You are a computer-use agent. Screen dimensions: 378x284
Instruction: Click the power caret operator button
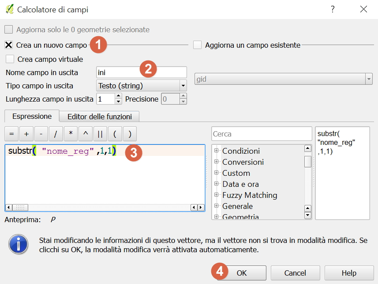click(x=85, y=134)
